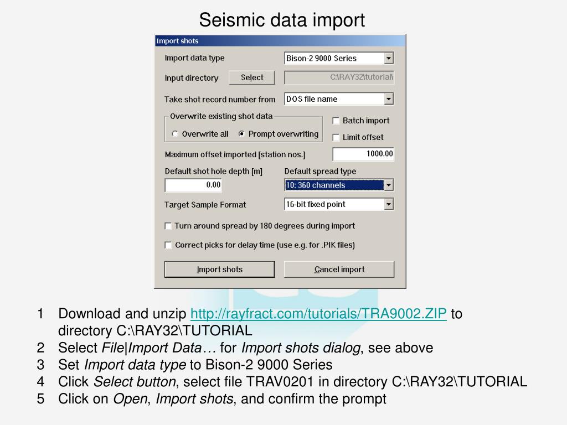Click the Import shots button
The image size is (567, 425).
tap(219, 269)
